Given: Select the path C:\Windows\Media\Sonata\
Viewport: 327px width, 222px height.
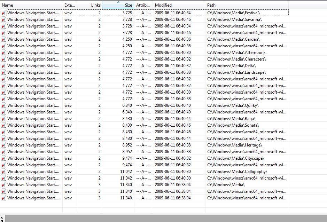Looking at the screenshot, I should 233,125.
